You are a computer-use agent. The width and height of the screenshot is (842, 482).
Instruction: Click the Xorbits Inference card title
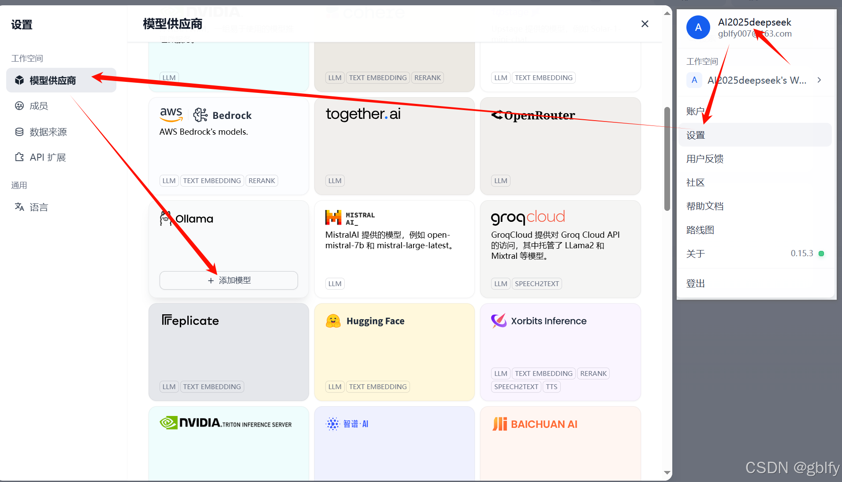[549, 321]
